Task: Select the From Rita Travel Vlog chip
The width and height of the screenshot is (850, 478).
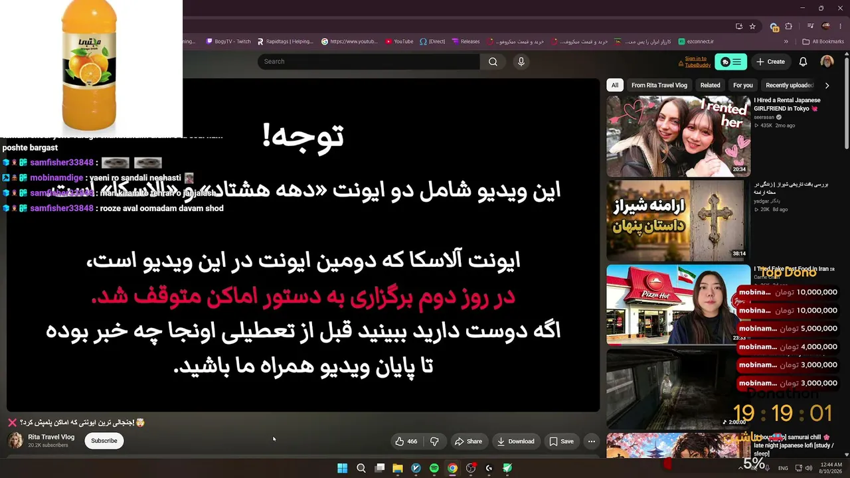Action: click(x=659, y=86)
